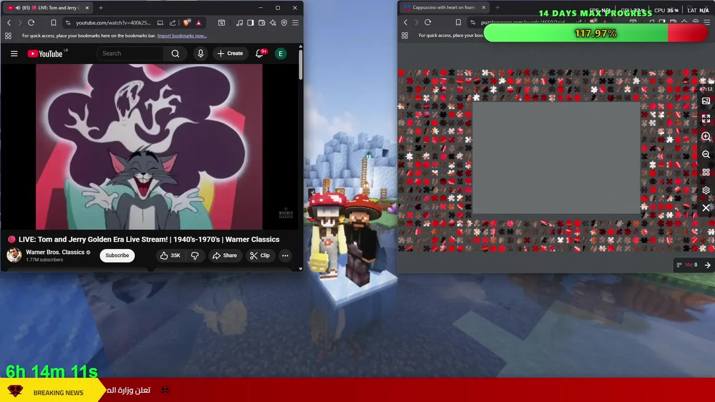This screenshot has height=402, width=715.
Task: Zoom out on the puzzle
Action: point(706,154)
